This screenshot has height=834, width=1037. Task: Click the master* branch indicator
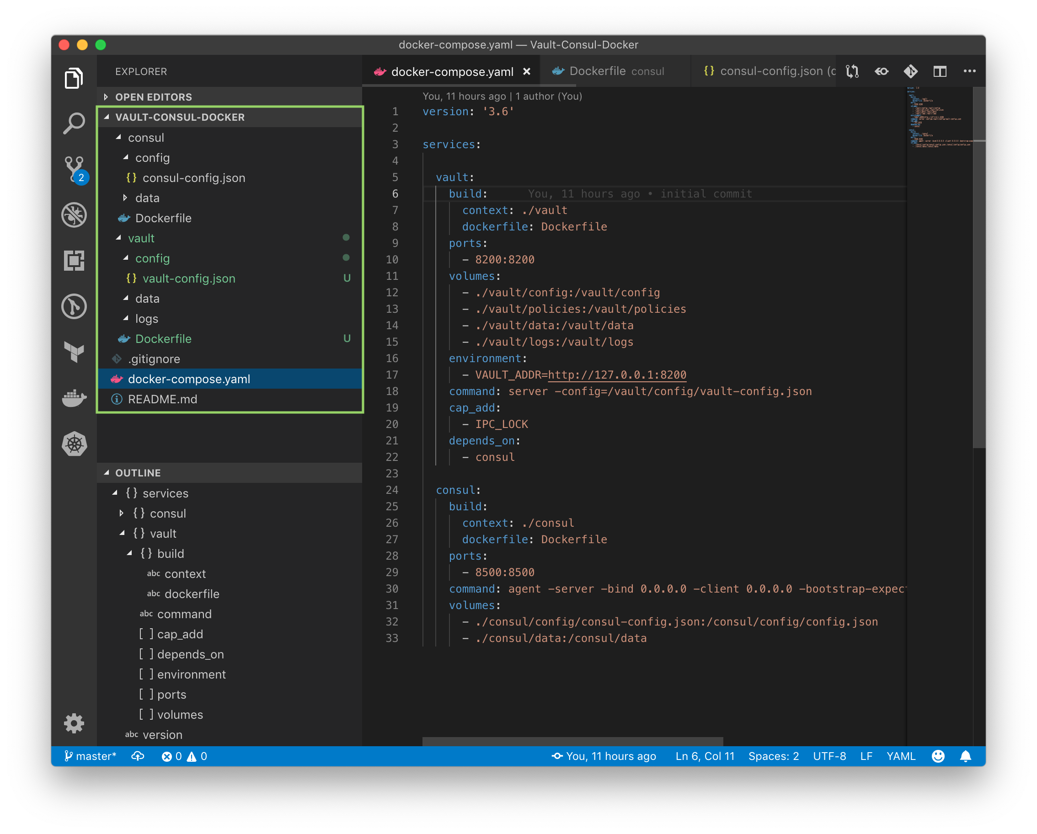click(90, 756)
